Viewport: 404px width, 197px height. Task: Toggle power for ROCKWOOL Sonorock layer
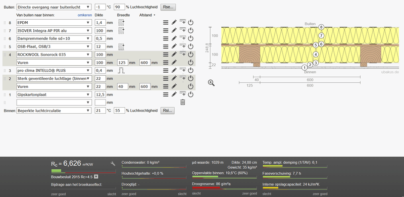(x=190, y=55)
